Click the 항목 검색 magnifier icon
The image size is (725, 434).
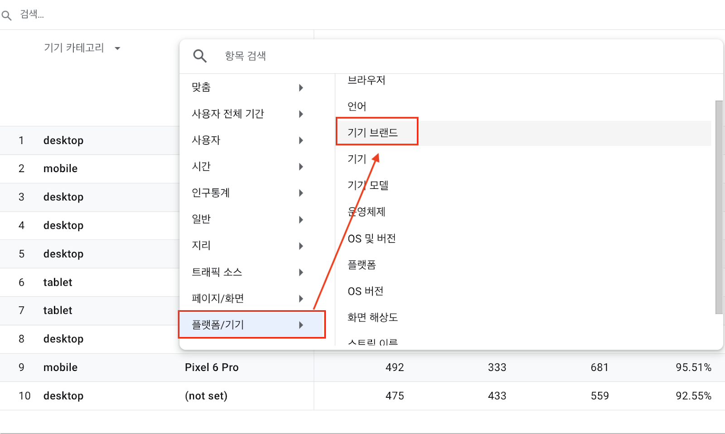click(200, 56)
